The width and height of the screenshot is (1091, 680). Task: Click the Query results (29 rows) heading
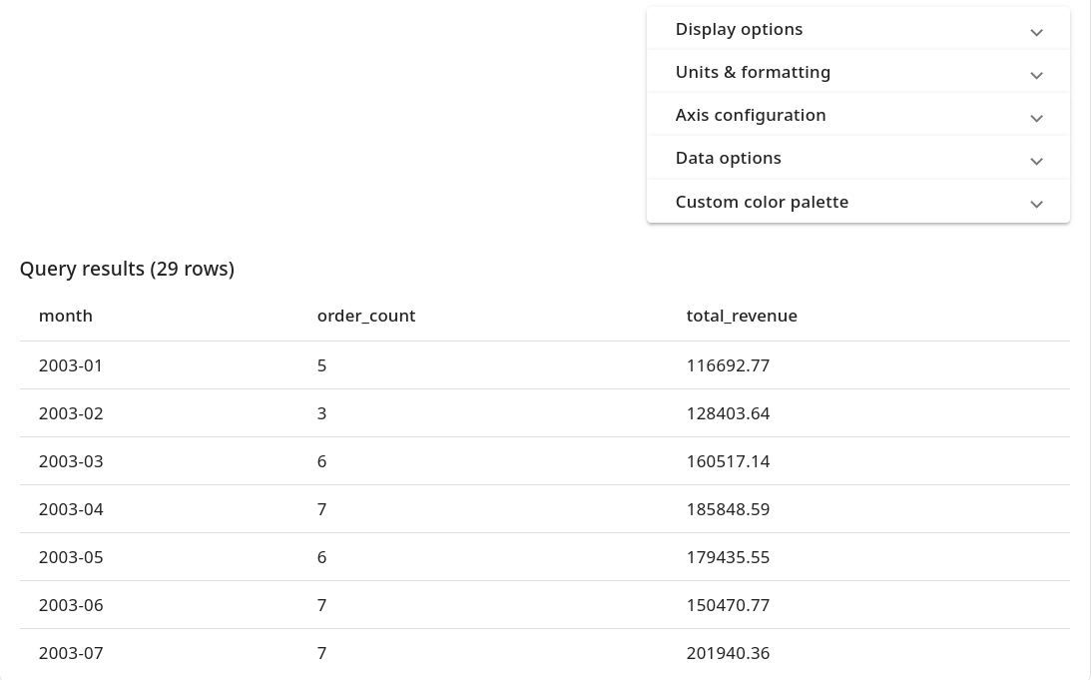tap(127, 269)
